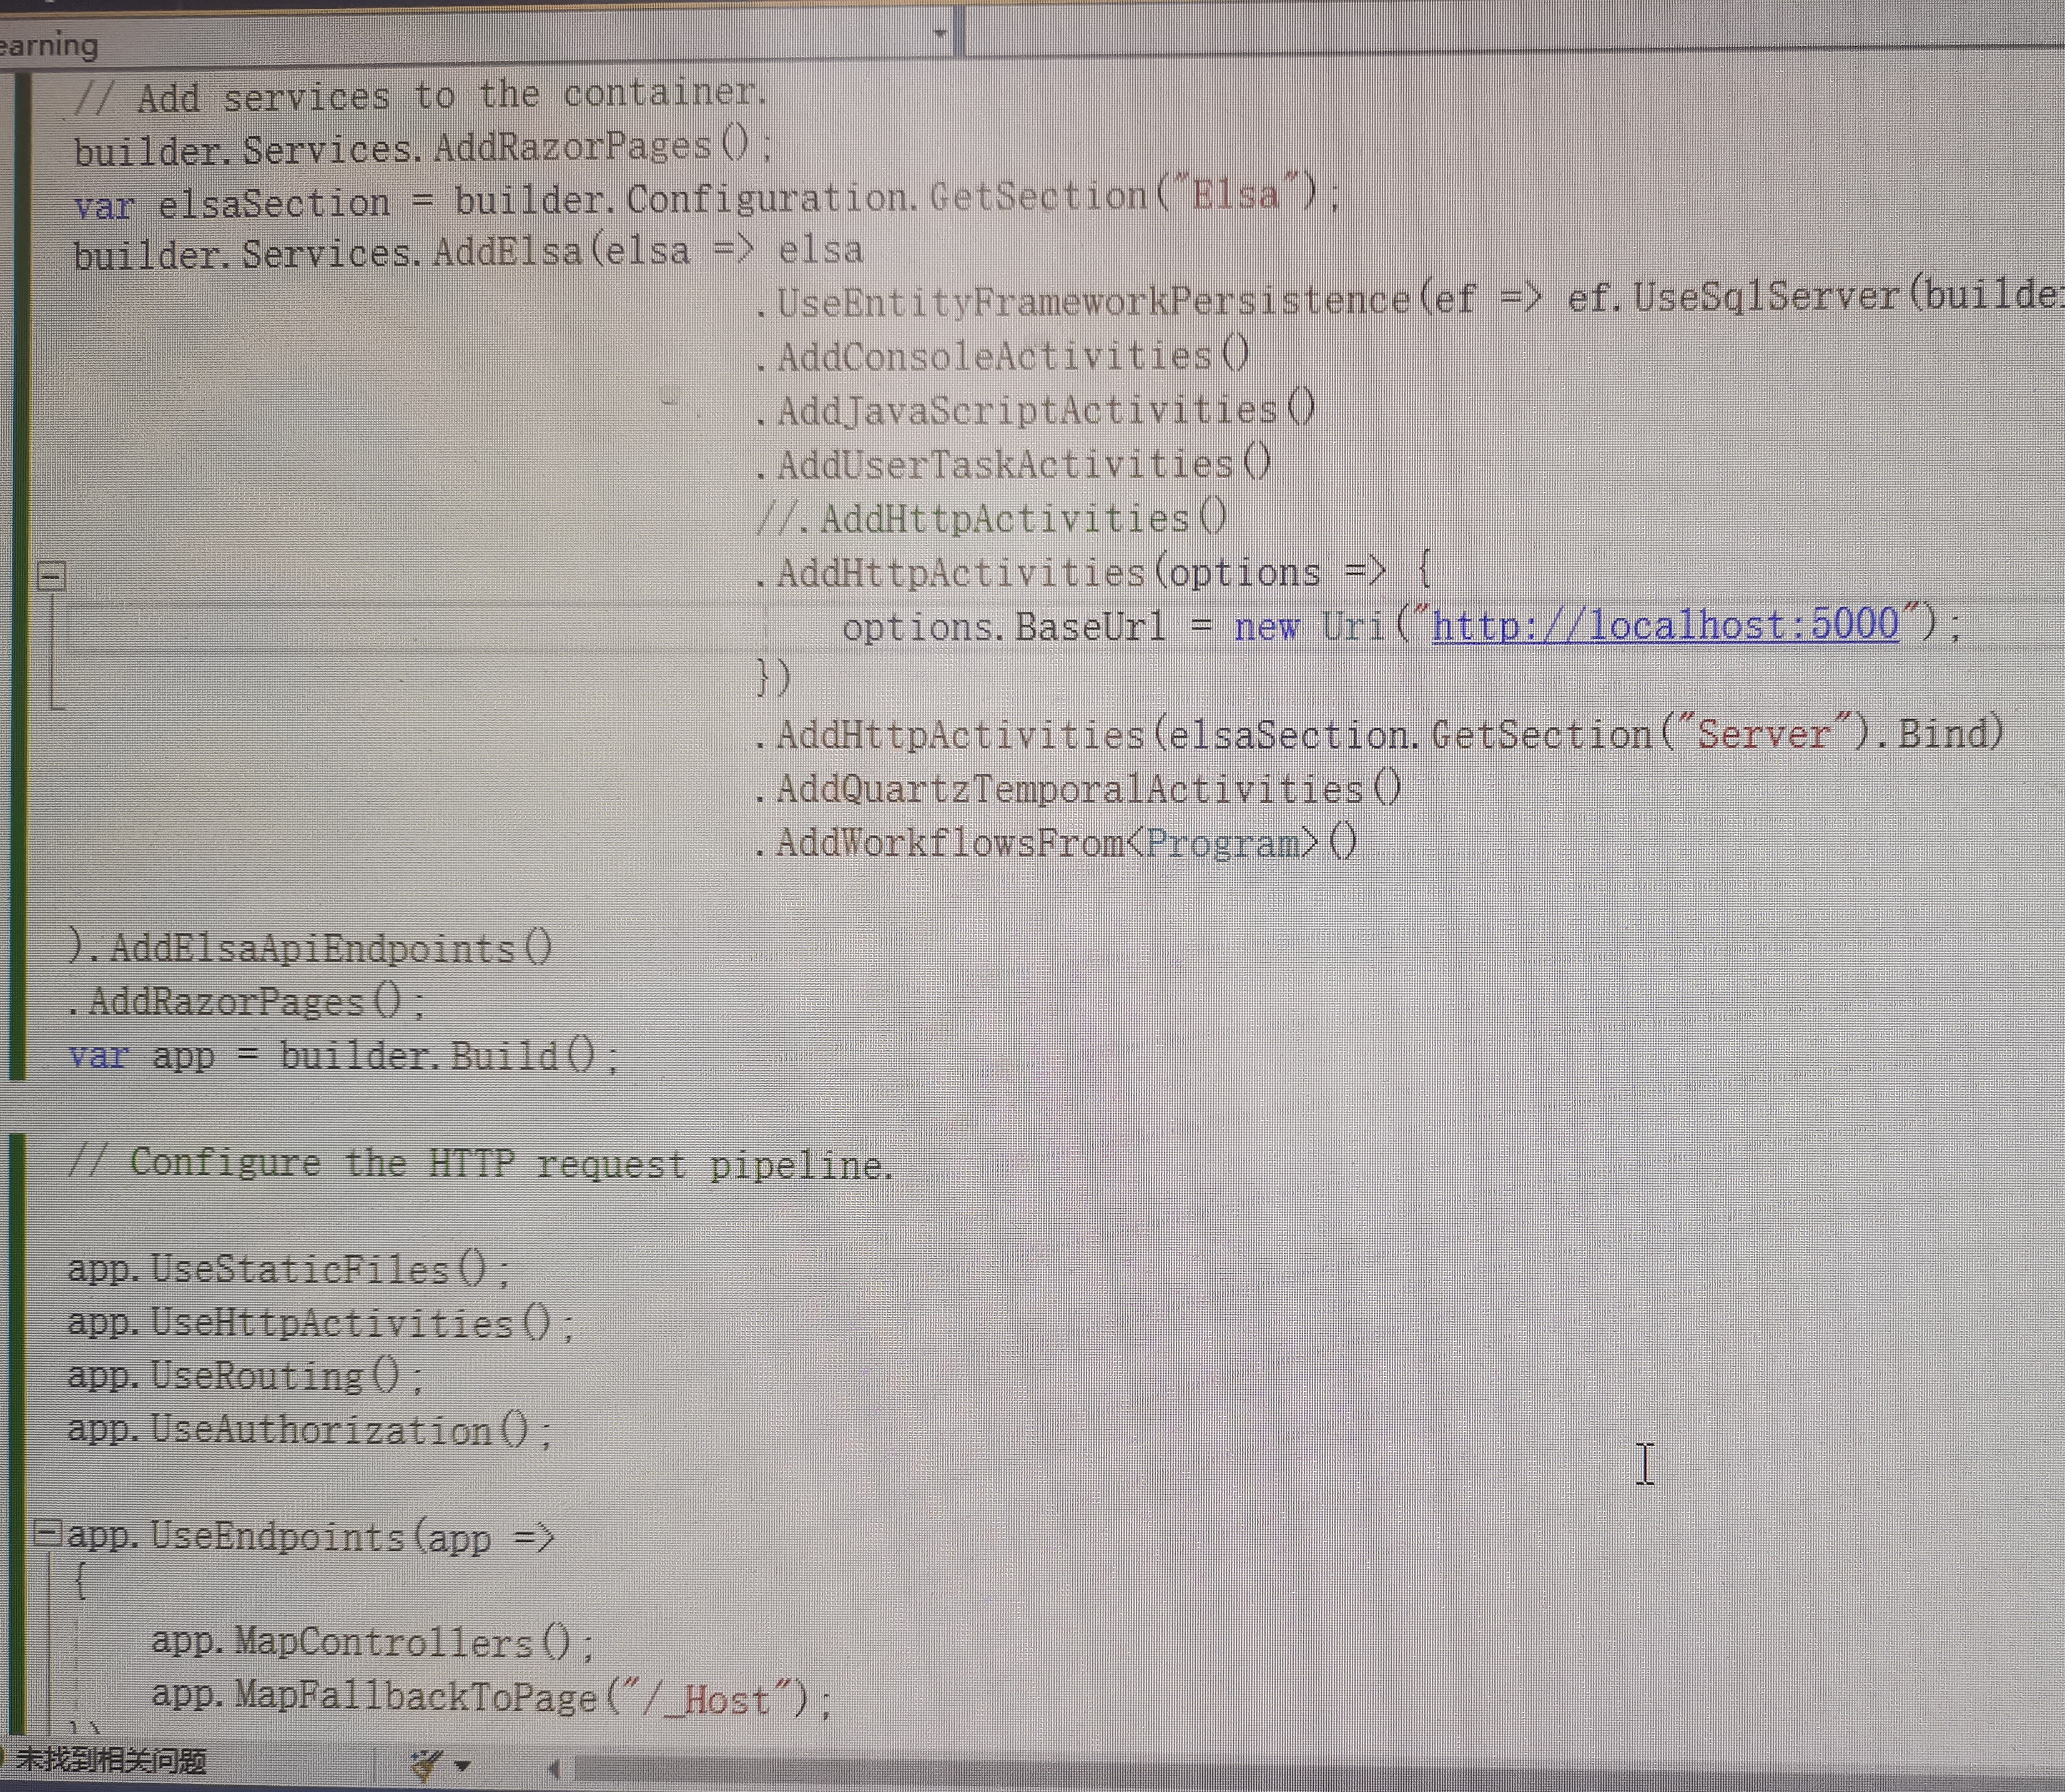
Task: Open the code cleanup profile dropdown arrow
Action: [462, 1766]
